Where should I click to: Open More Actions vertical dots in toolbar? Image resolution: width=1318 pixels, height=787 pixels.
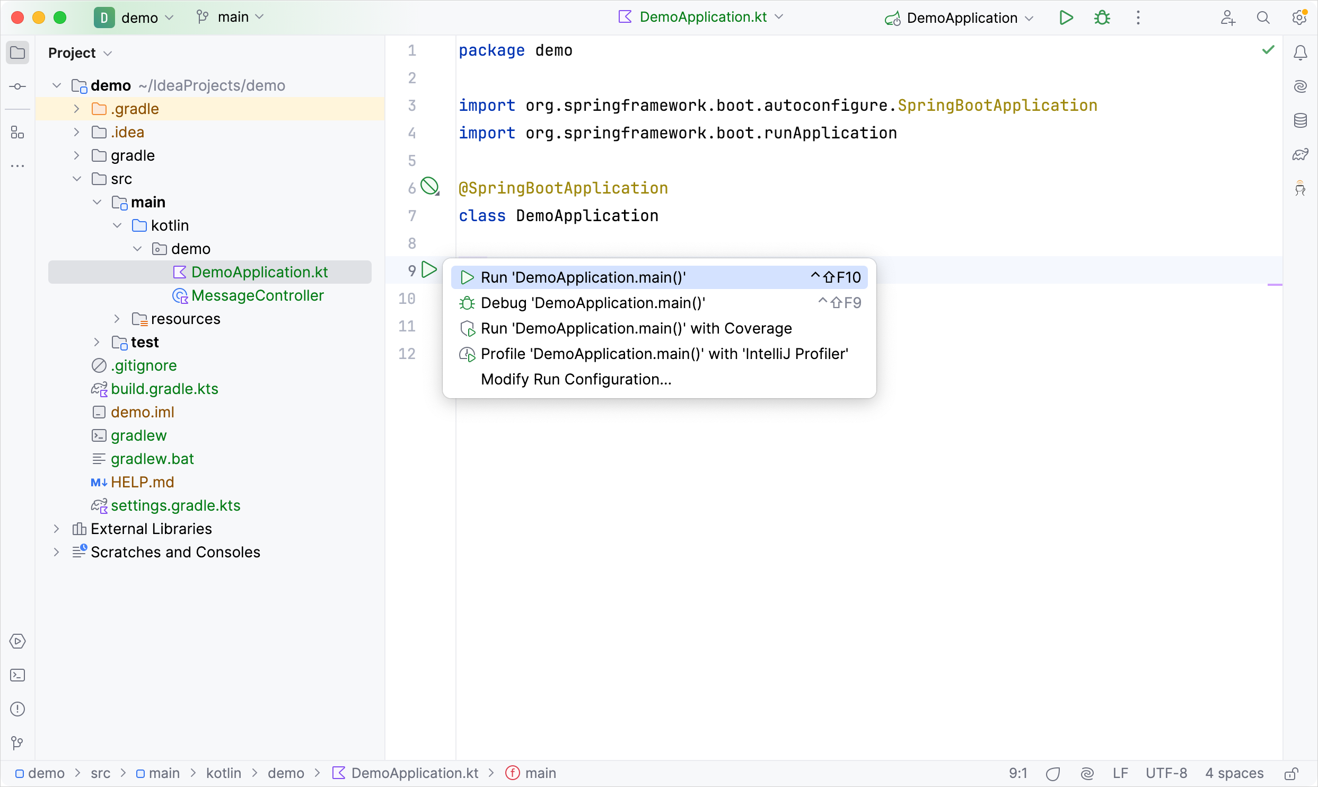[x=1138, y=18]
